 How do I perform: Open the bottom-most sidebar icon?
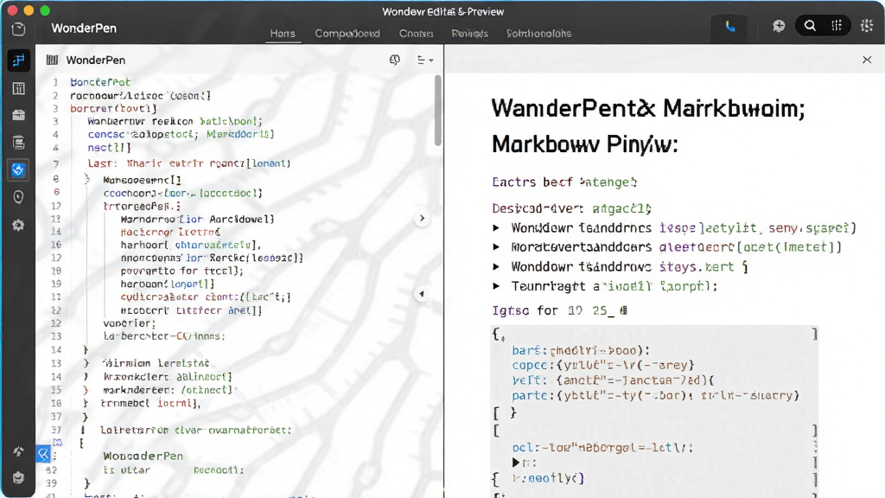tap(19, 477)
